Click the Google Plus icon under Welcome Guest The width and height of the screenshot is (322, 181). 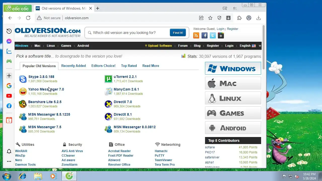tap(221, 35)
